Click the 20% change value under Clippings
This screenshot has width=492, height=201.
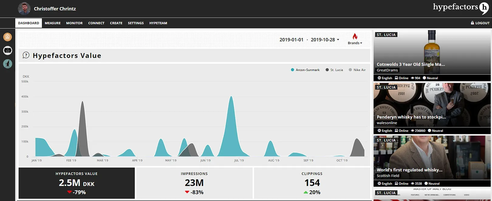point(315,192)
